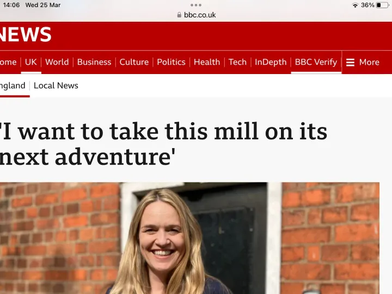Open the InDepth section

click(x=271, y=62)
